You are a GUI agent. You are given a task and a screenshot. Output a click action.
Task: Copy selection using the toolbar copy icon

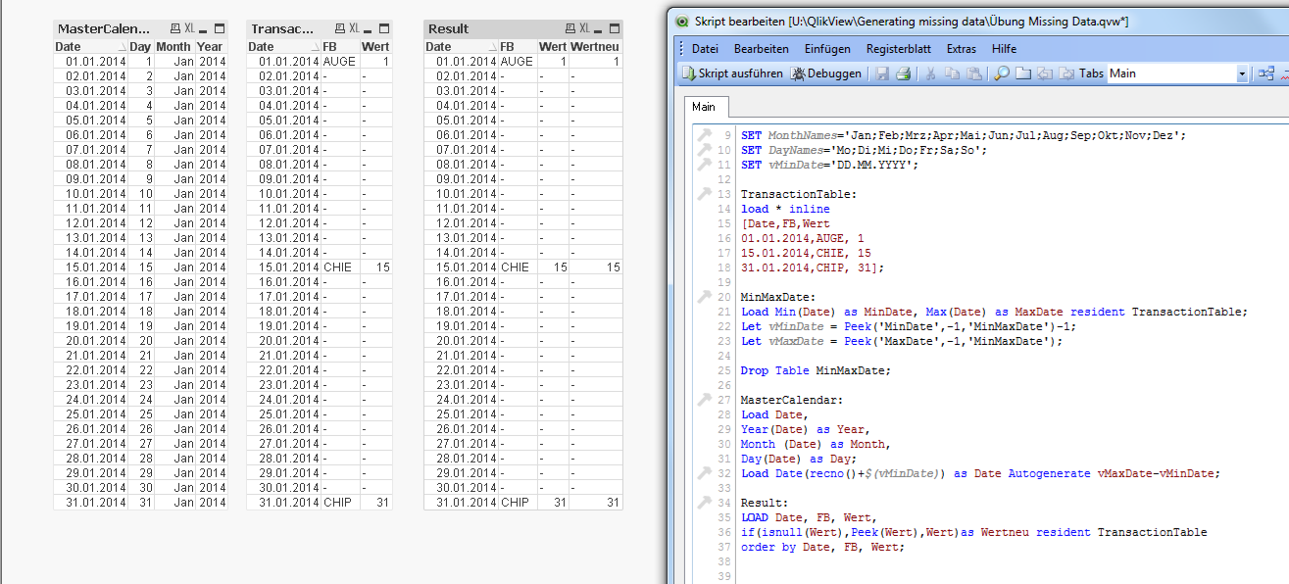[951, 73]
